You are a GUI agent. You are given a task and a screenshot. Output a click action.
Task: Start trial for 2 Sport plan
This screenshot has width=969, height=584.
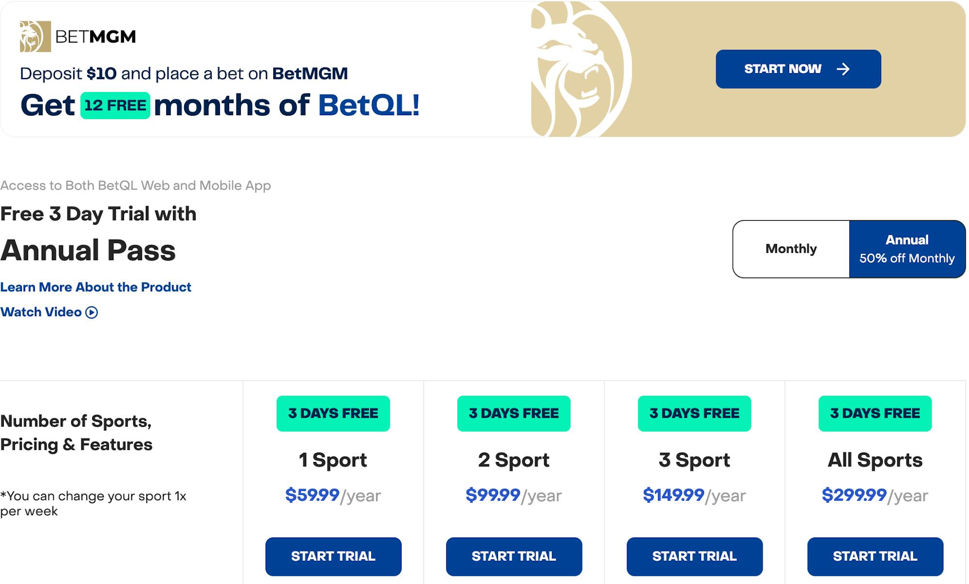(x=514, y=556)
